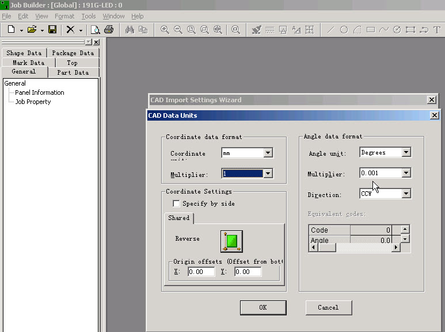The image size is (445, 332).
Task: Close the left side panel
Action: point(97,42)
